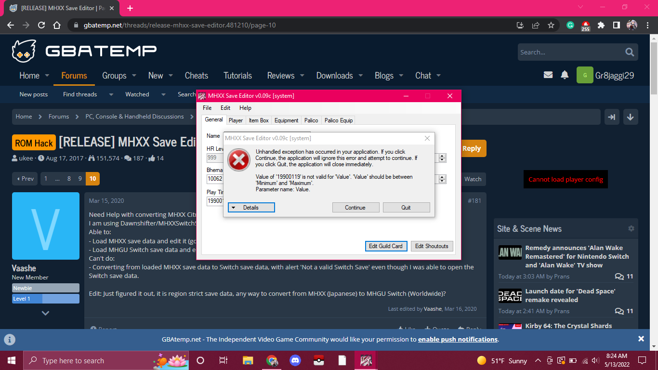Open the Chrome extensions puzzle icon

pyautogui.click(x=601, y=25)
